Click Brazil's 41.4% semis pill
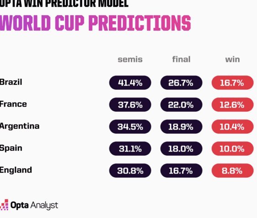Viewport: 257px width, 218px height. tap(130, 82)
